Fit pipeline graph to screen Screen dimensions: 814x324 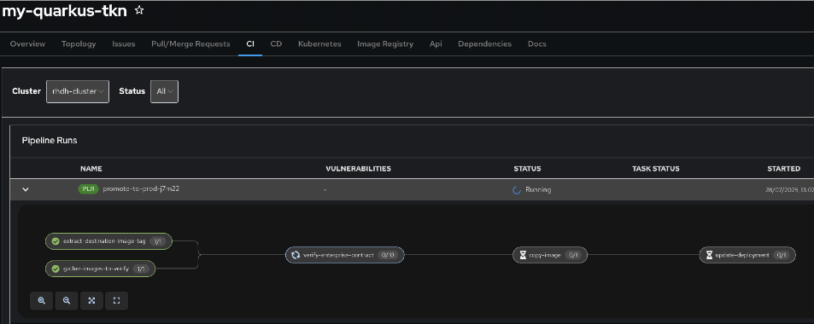pyautogui.click(x=91, y=301)
